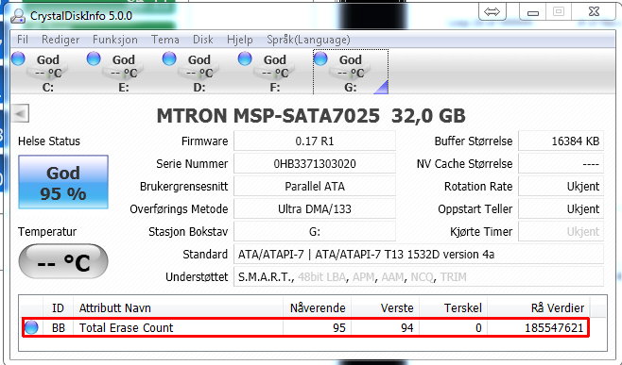
Task: Click the Rotation Rate value Ukjent
Action: 561,186
